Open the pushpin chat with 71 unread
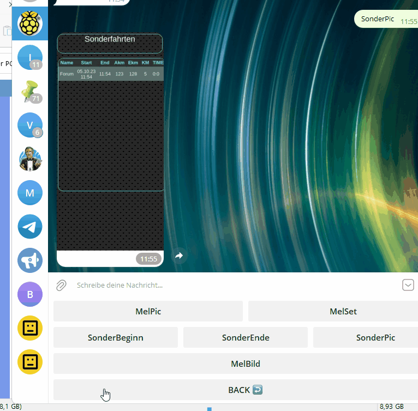The height and width of the screenshot is (411, 418). (x=30, y=91)
